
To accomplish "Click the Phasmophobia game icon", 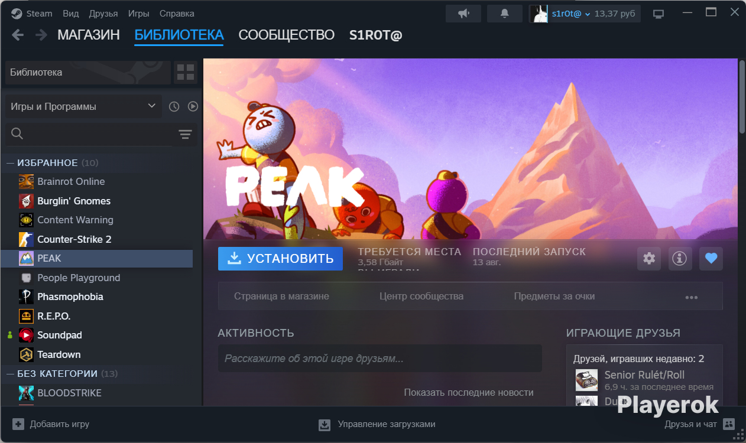I will (26, 297).
